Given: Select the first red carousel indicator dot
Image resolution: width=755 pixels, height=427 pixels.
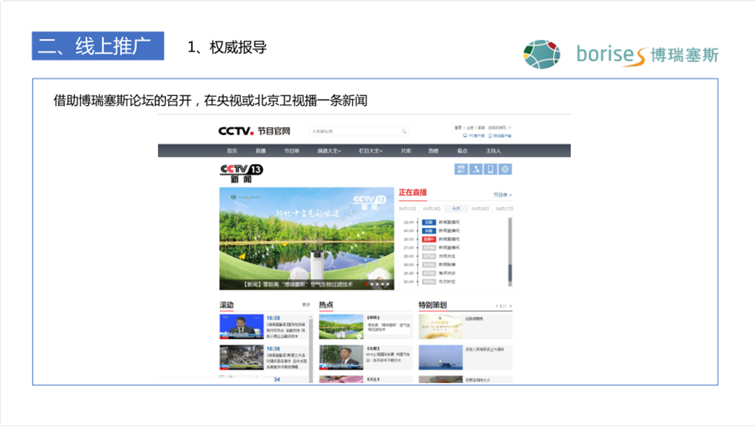Looking at the screenshot, I should [368, 284].
